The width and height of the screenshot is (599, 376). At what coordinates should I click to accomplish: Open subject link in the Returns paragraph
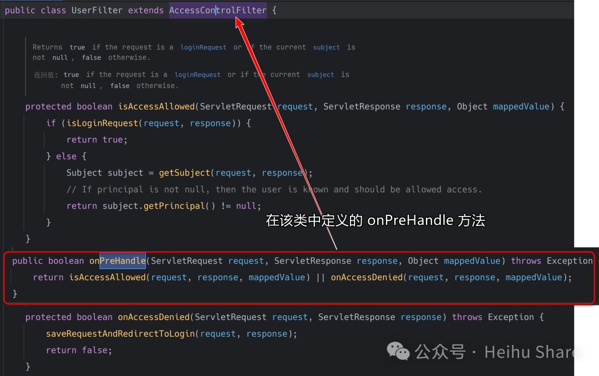click(326, 47)
